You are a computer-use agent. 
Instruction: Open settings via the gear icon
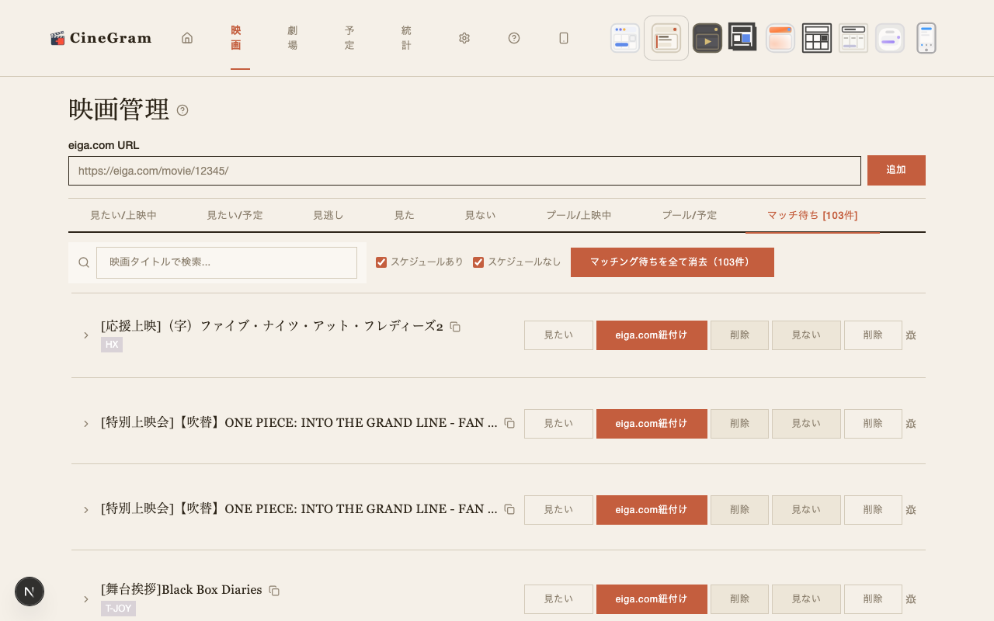click(464, 38)
